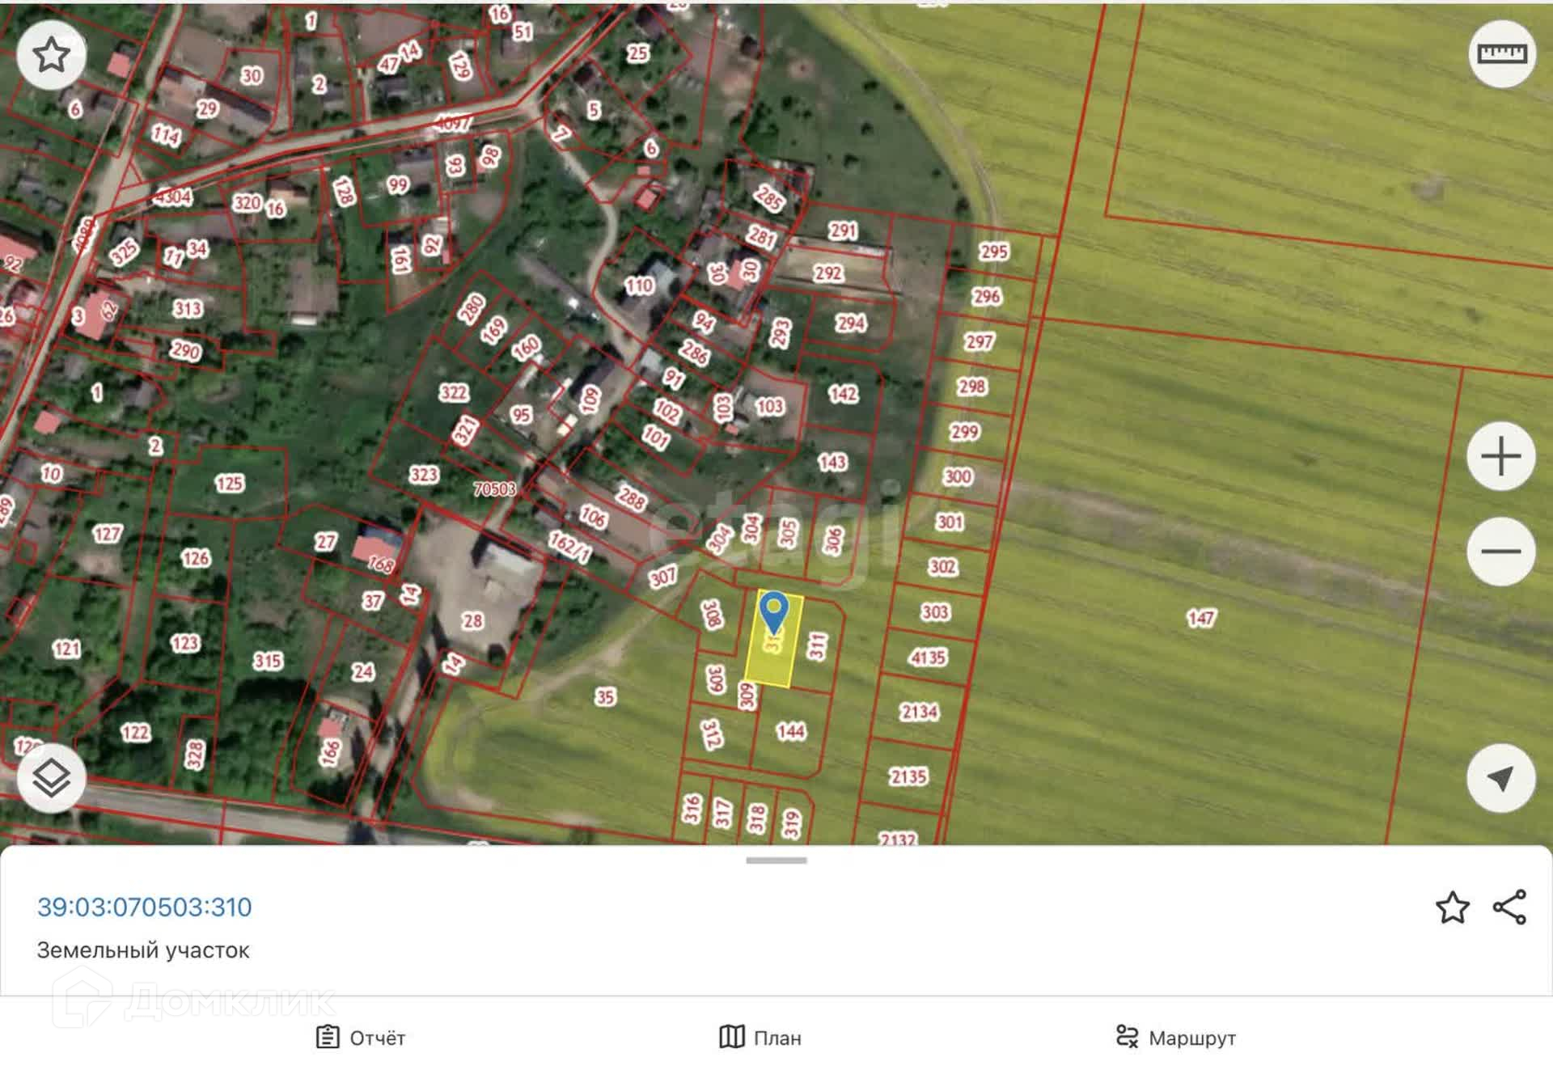The image size is (1553, 1070).
Task: Click the favorites star button on map
Action: click(51, 55)
